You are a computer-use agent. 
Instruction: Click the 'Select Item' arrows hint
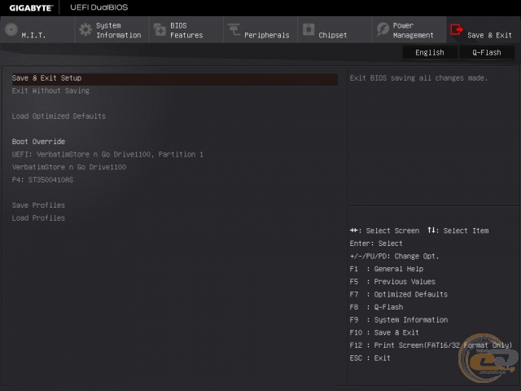[458, 231]
